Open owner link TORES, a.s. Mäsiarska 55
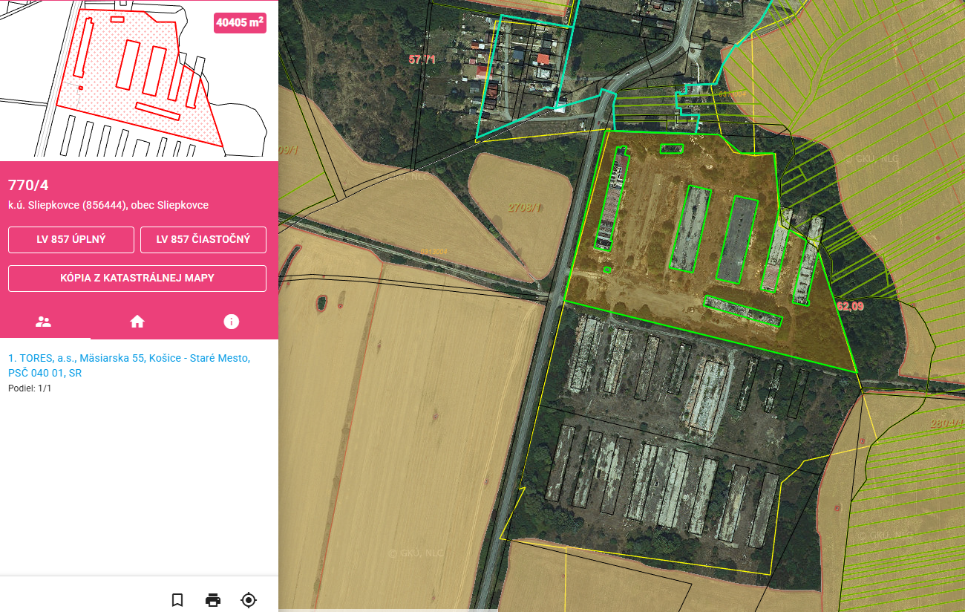This screenshot has height=612, width=965. pyautogui.click(x=129, y=365)
